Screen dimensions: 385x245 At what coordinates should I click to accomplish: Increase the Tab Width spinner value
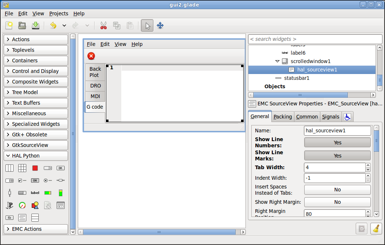pyautogui.click(x=368, y=166)
